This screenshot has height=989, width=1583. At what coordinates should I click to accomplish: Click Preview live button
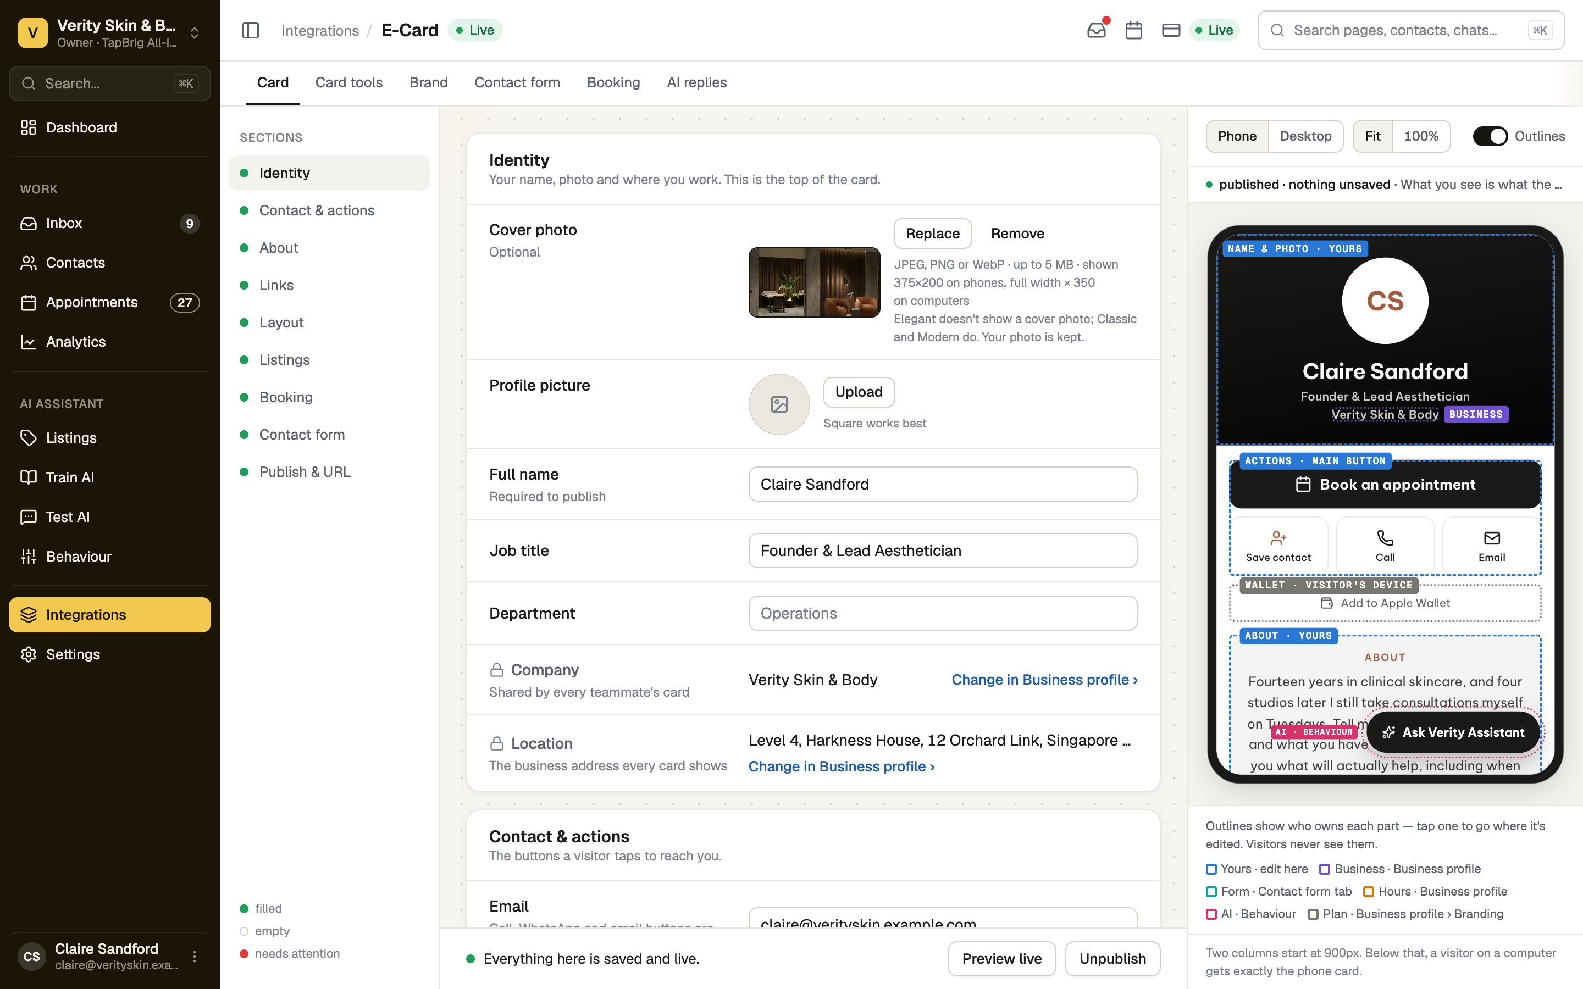1001,958
